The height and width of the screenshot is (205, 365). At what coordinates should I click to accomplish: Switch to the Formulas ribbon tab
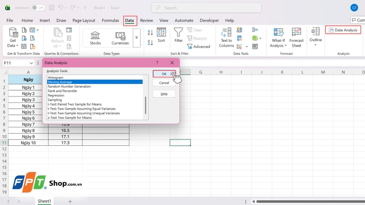110,20
